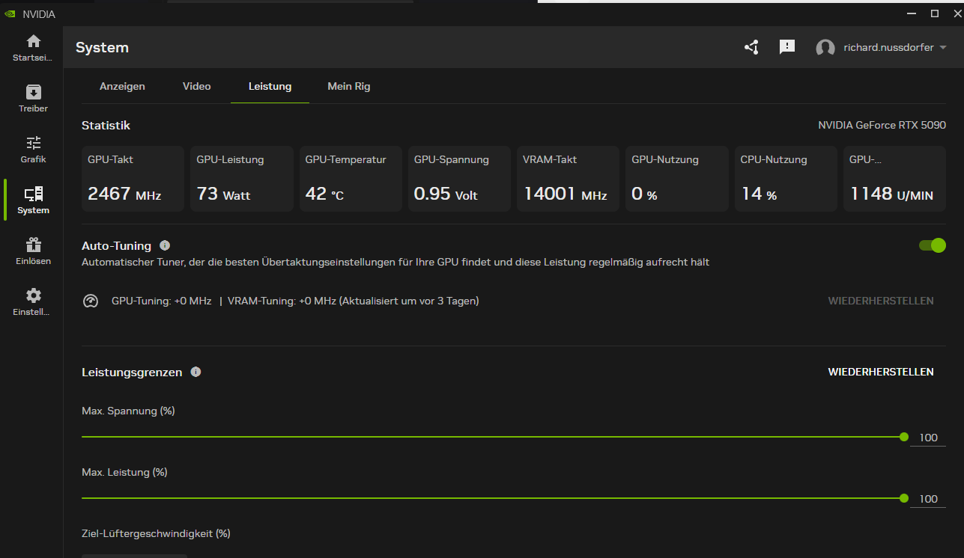Switch to the Anzeigen tab
This screenshot has height=558, width=964.
pyautogui.click(x=122, y=86)
